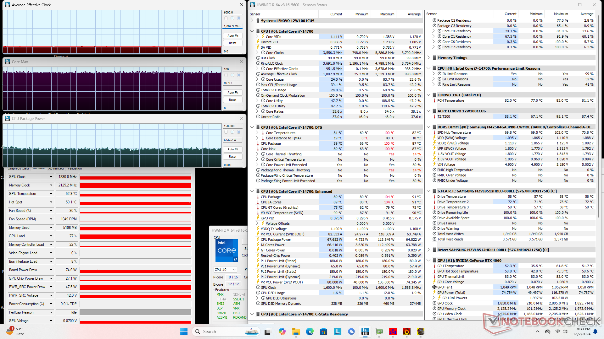Image resolution: width=604 pixels, height=339 pixels.
Task: Open the notification bell in system tray
Action: [x=595, y=331]
